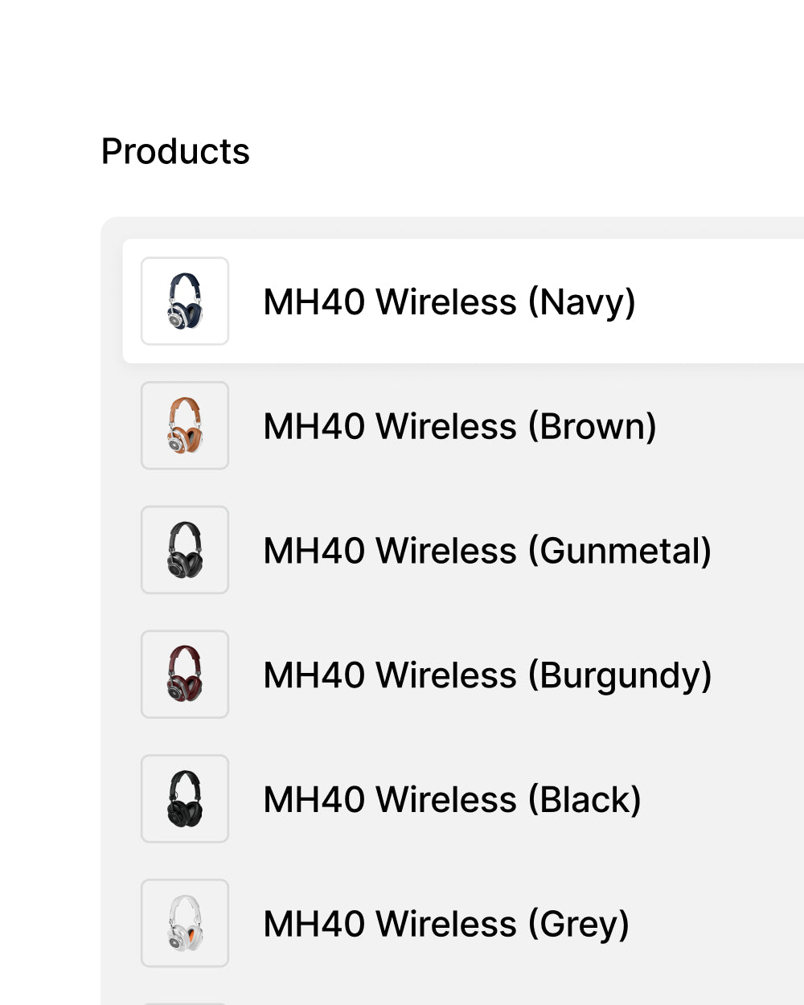Open the MH40 Wireless (Navy) product name

coord(449,302)
